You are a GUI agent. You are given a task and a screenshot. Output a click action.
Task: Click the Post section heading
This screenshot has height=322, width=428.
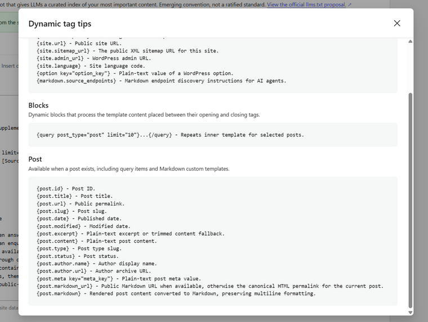coord(35,159)
